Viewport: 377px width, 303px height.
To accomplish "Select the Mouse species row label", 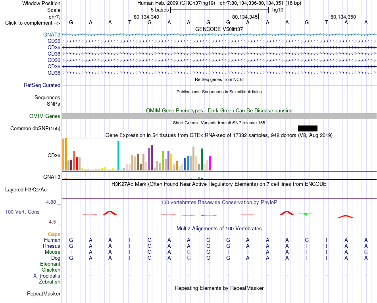I will (x=52, y=252).
